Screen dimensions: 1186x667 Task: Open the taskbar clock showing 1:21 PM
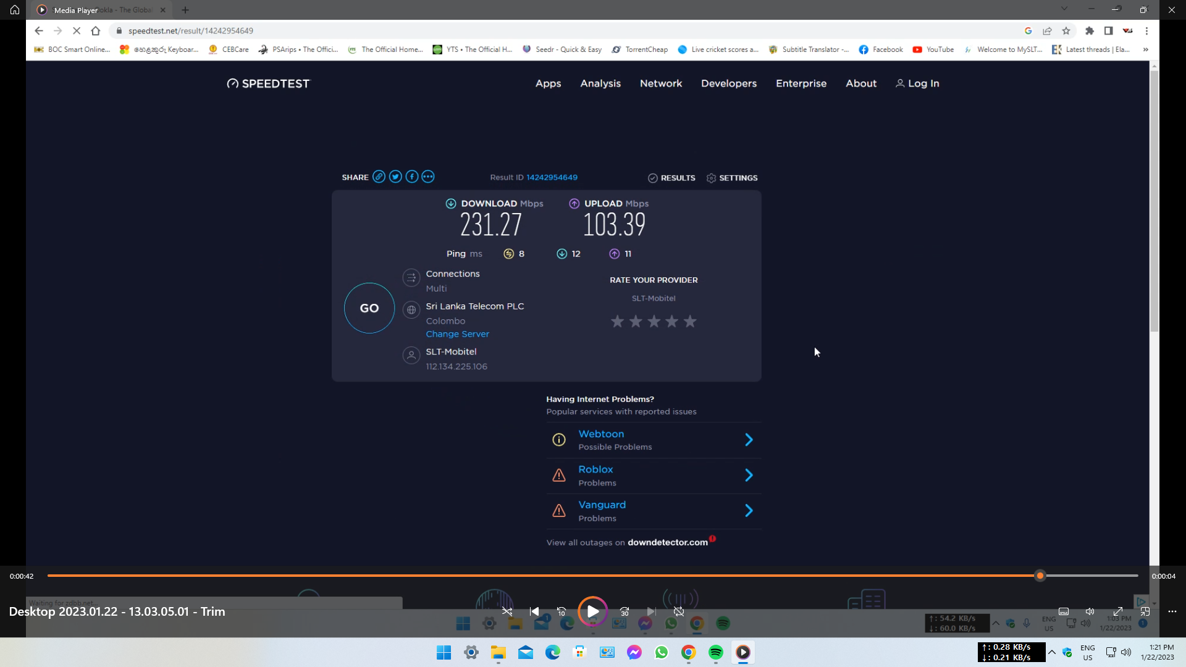(x=1158, y=652)
